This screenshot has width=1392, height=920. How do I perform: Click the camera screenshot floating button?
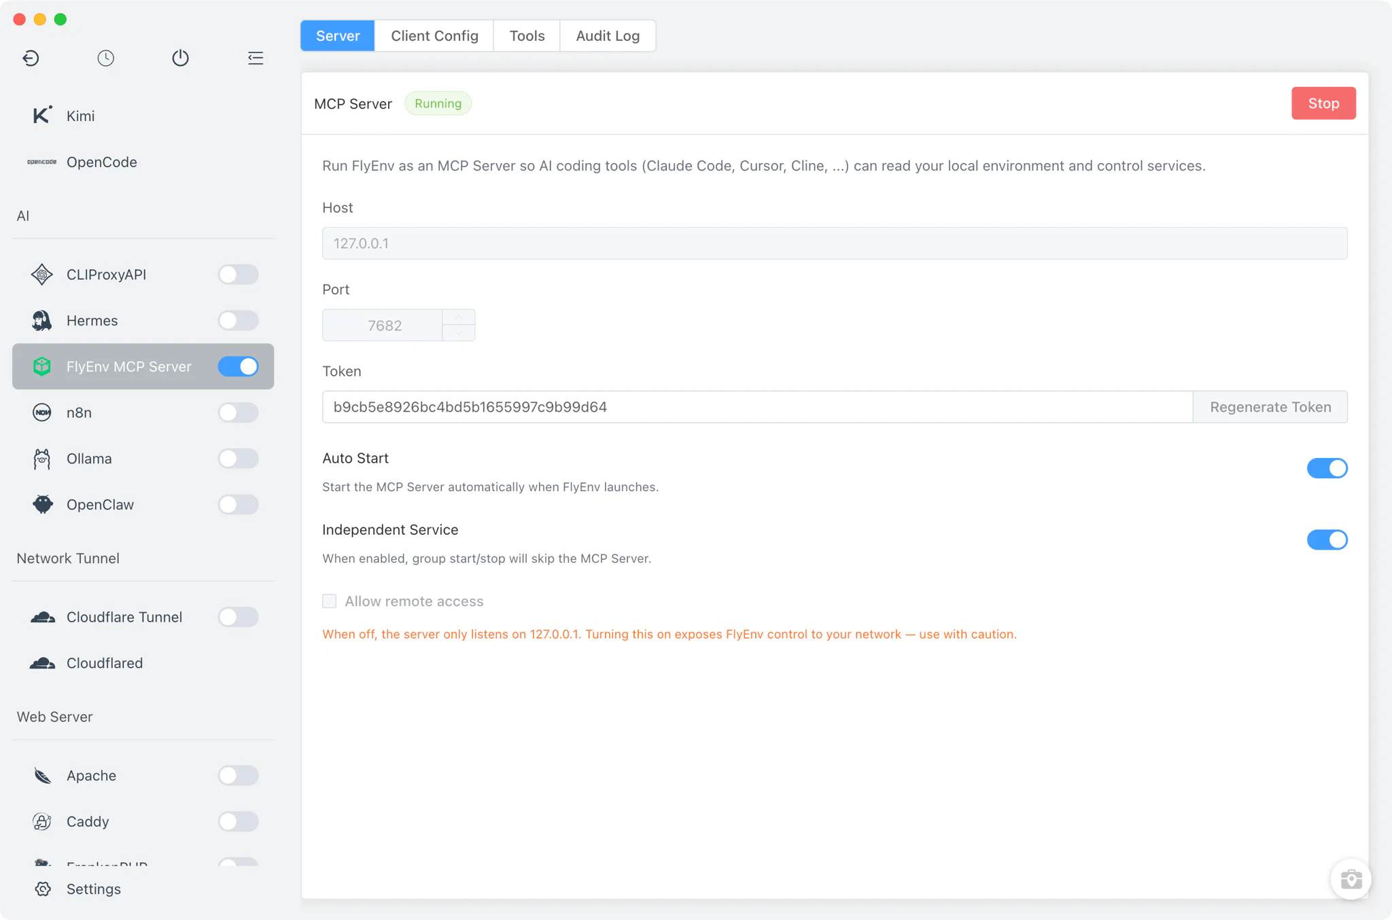pos(1351,879)
